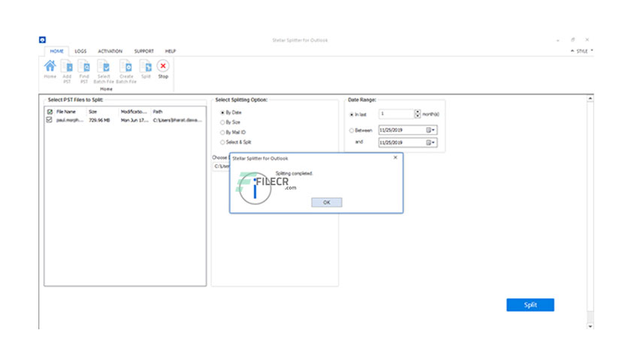Close the Stellar Splitter message dialog
628x363 pixels.
(x=395, y=157)
